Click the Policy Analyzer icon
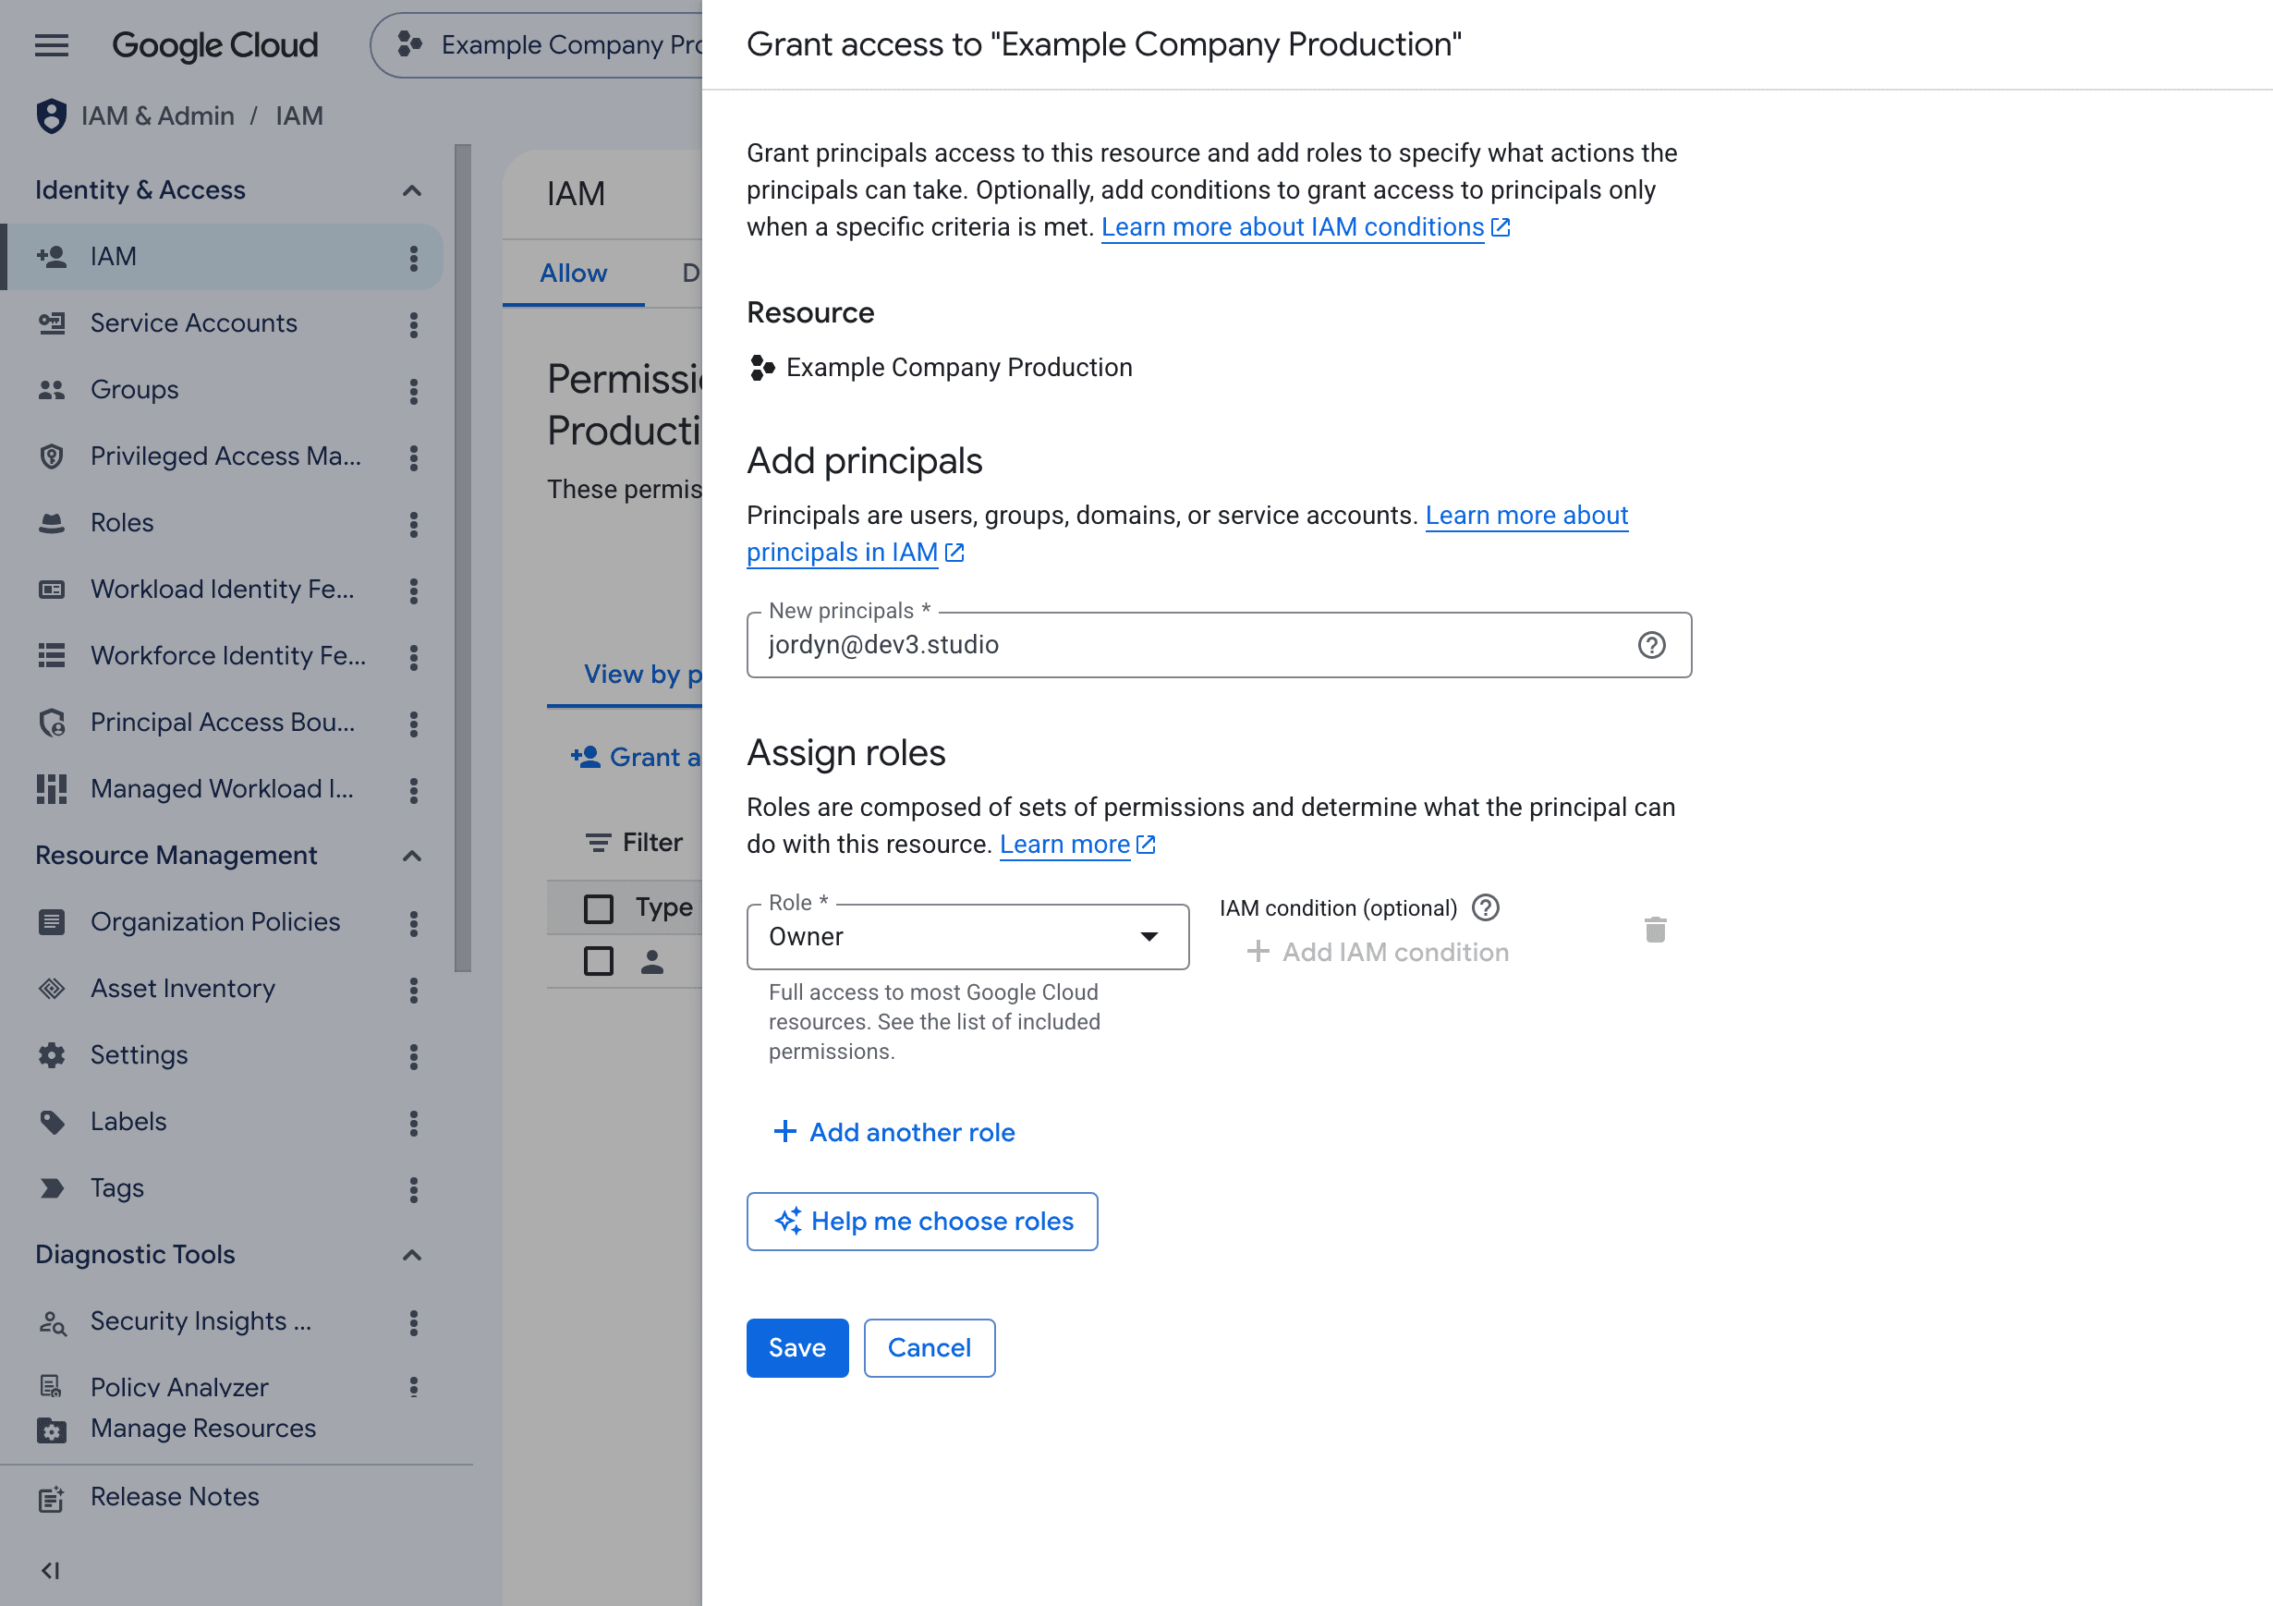The height and width of the screenshot is (1606, 2273). [52, 1386]
